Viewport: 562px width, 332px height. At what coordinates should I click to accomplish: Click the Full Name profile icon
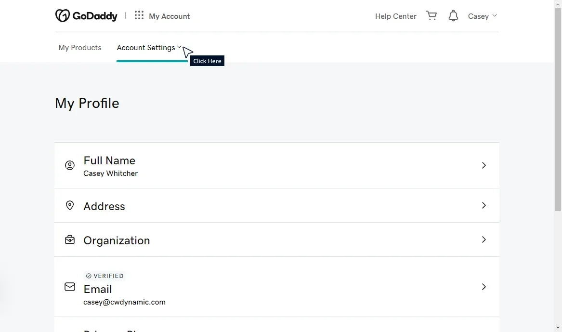70,165
